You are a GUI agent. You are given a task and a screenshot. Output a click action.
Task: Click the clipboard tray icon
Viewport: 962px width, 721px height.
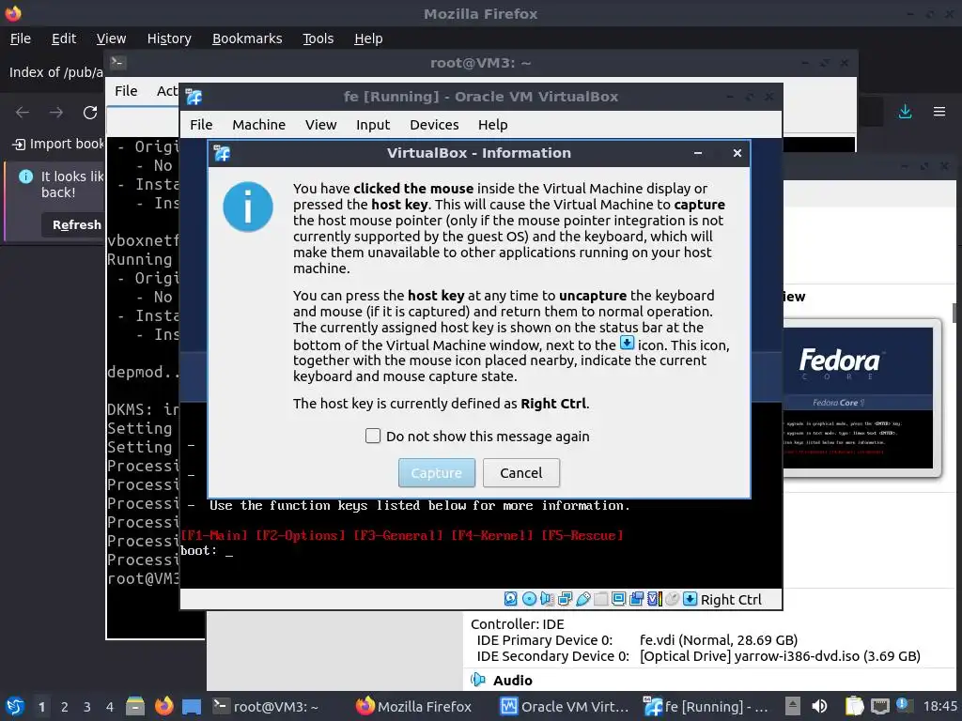click(x=854, y=706)
